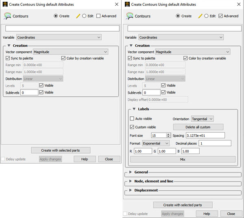Open Vector component dropdown in right dialog
This screenshot has width=244, height=218.
pos(193,52)
